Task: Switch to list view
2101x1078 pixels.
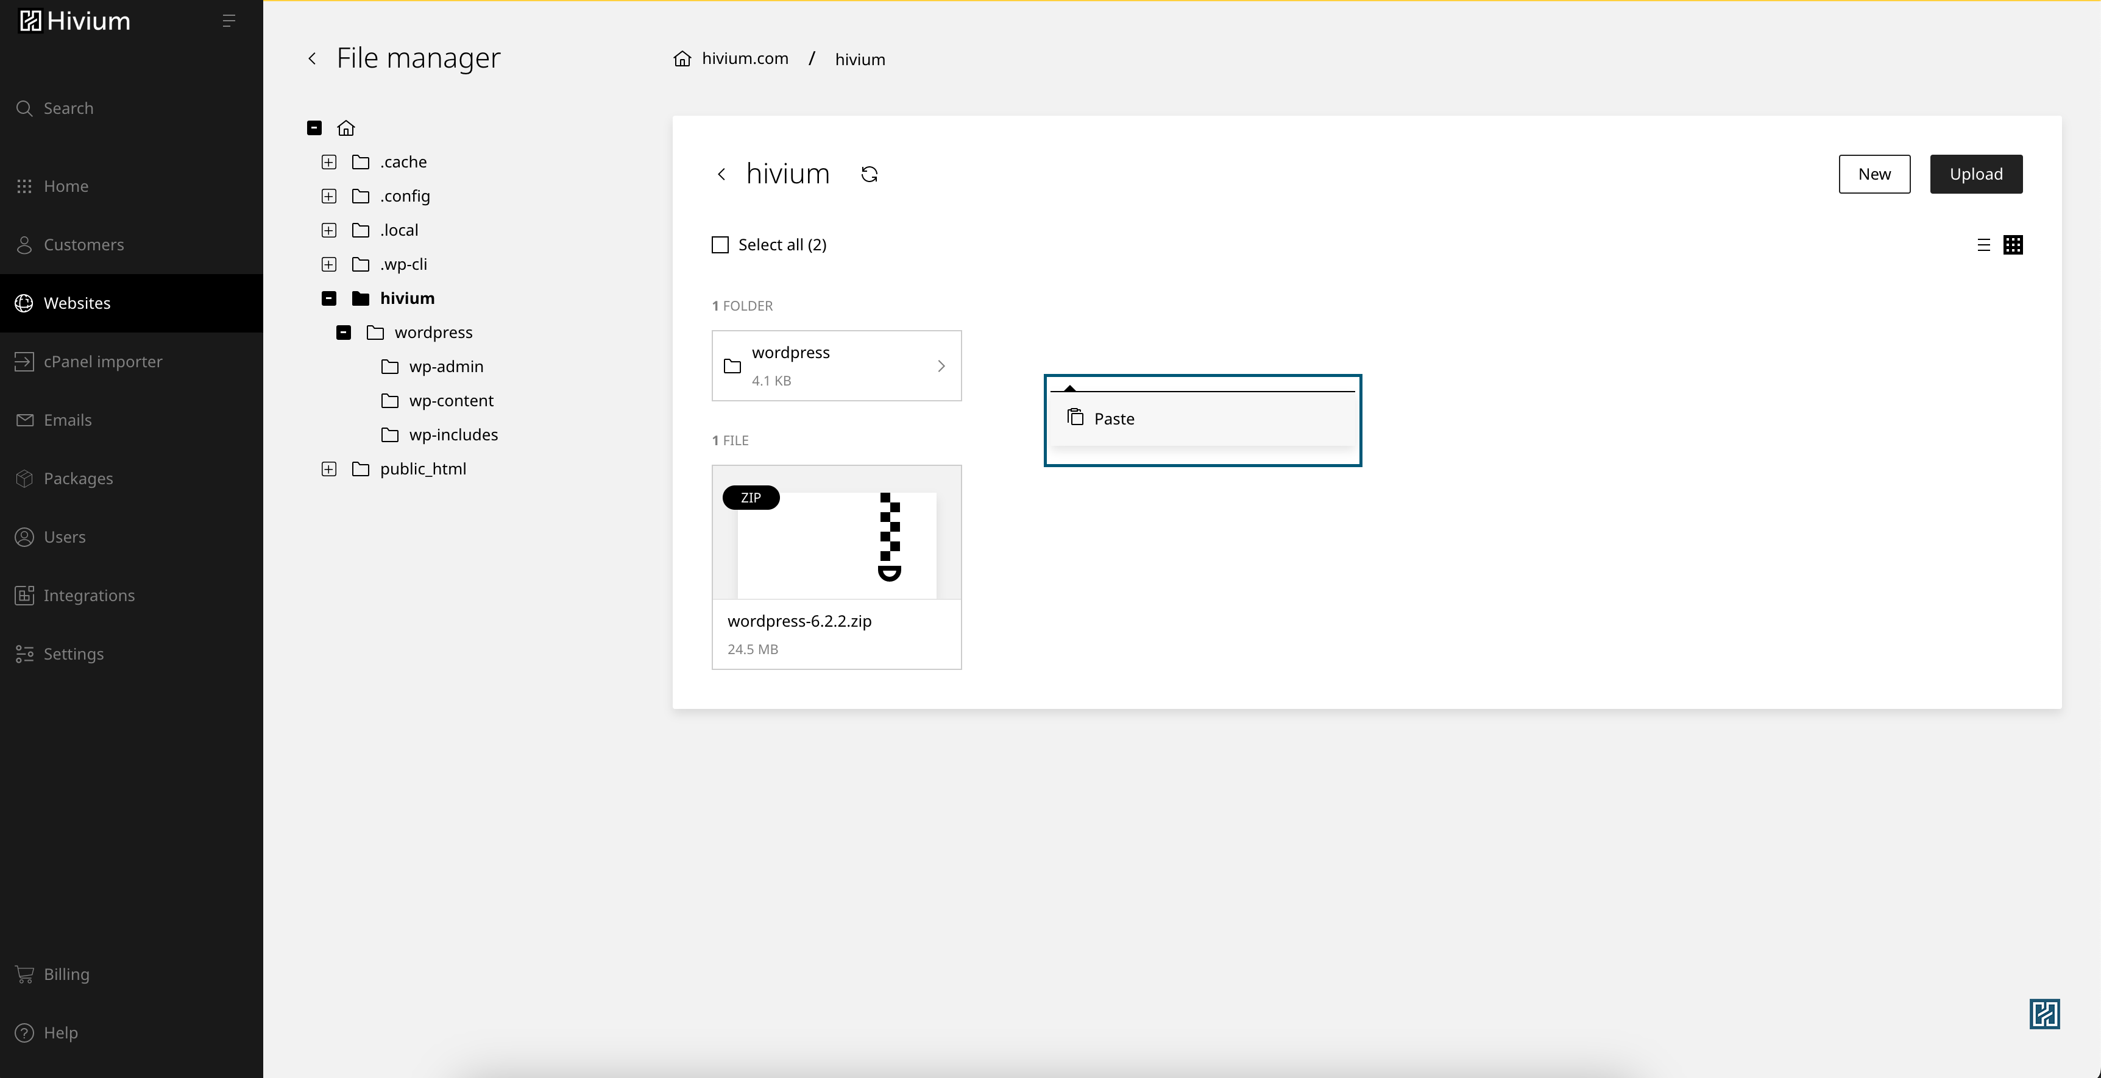Action: 1983,245
